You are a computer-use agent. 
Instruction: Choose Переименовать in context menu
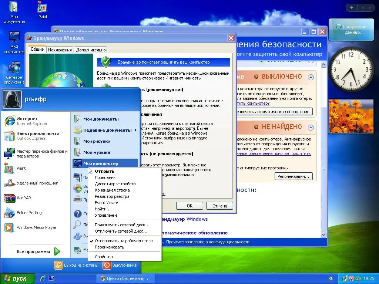[x=124, y=247]
